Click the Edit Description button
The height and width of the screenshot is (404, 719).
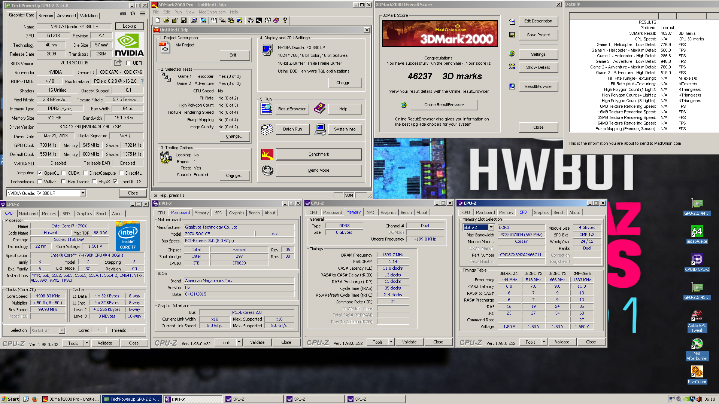click(538, 21)
